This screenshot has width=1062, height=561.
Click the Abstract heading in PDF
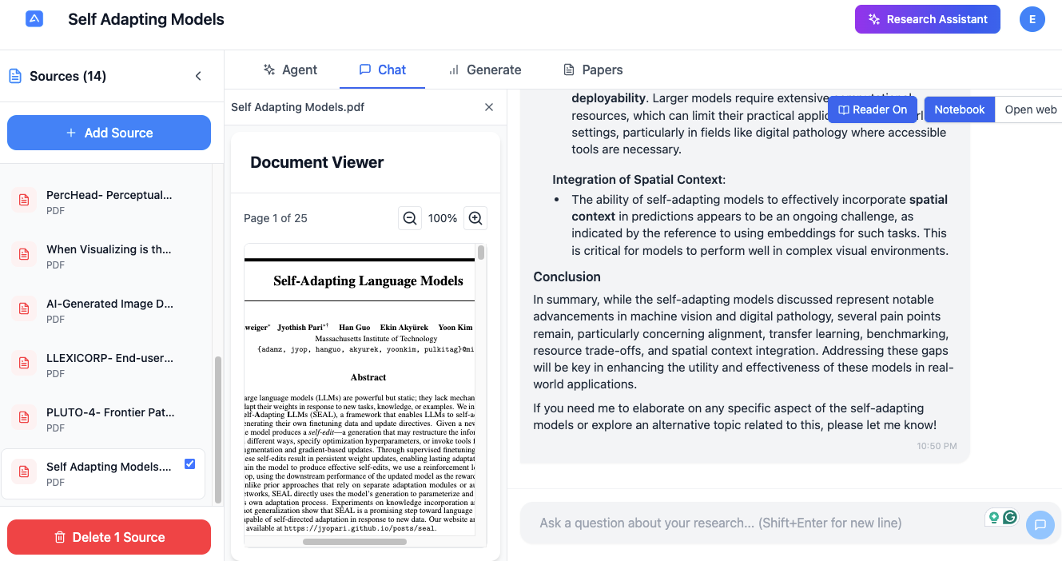[368, 377]
